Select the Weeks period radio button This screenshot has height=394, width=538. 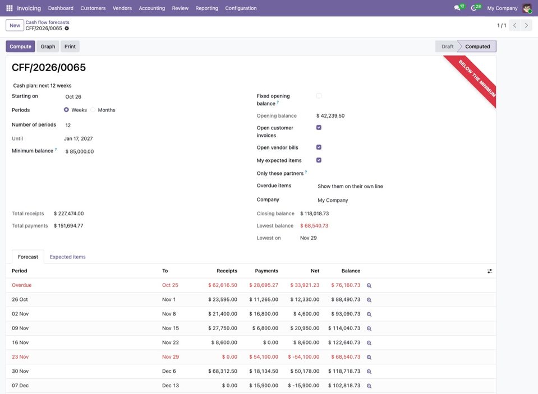coord(66,110)
